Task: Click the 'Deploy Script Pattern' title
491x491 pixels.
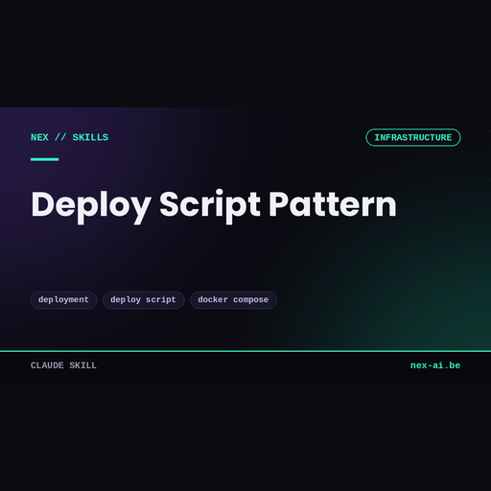Action: (214, 206)
